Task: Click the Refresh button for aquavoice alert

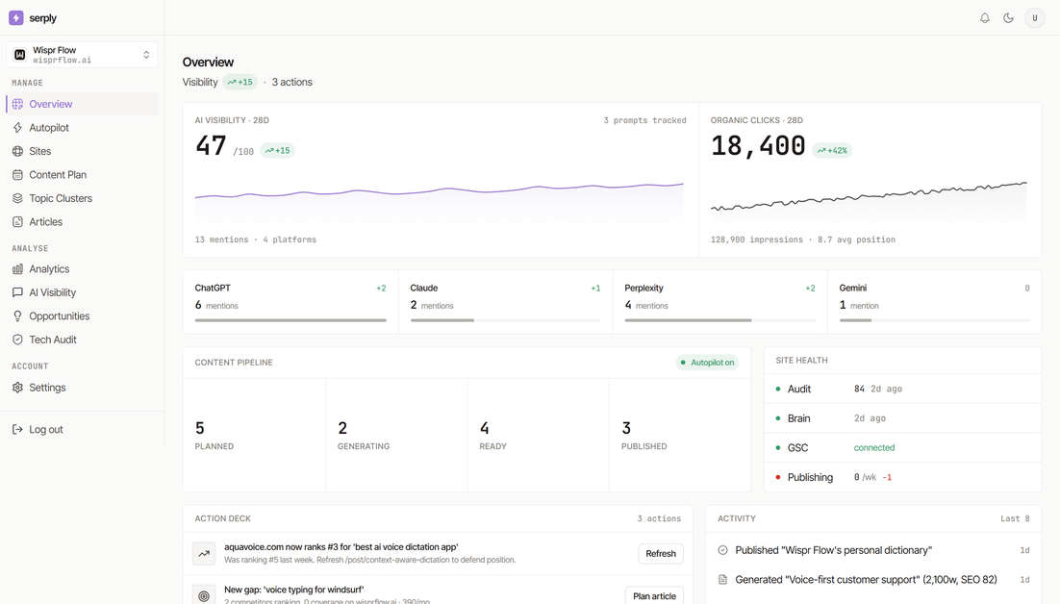Action: point(661,553)
